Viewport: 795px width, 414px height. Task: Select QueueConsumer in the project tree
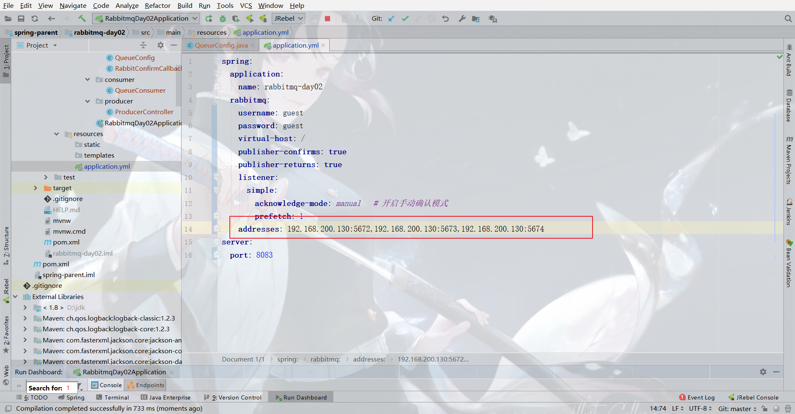point(140,90)
